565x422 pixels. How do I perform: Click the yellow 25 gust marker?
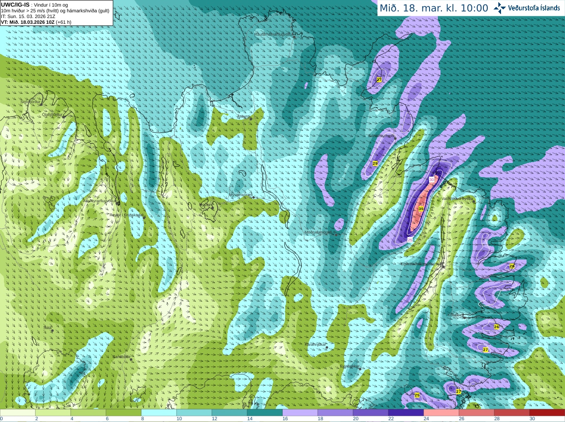[x=417, y=395]
